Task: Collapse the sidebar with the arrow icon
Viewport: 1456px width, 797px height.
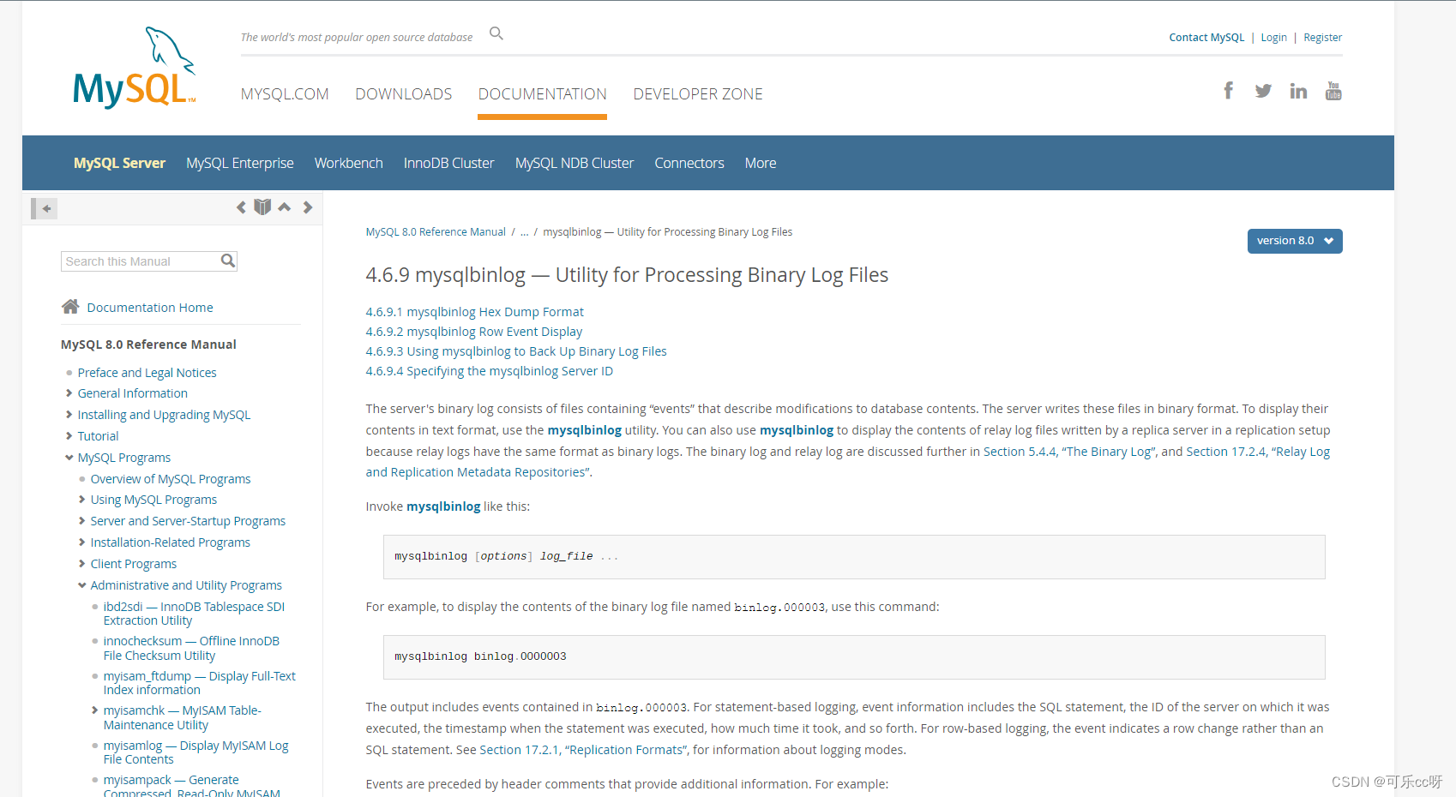Action: click(x=44, y=208)
